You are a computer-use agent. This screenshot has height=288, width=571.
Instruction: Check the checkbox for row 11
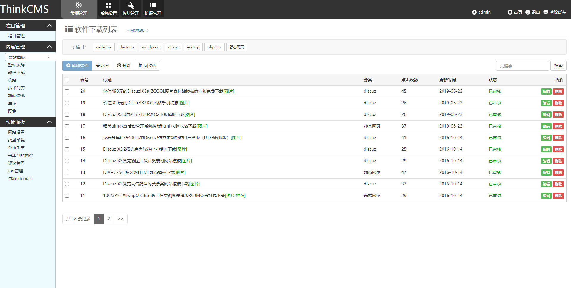67,196
